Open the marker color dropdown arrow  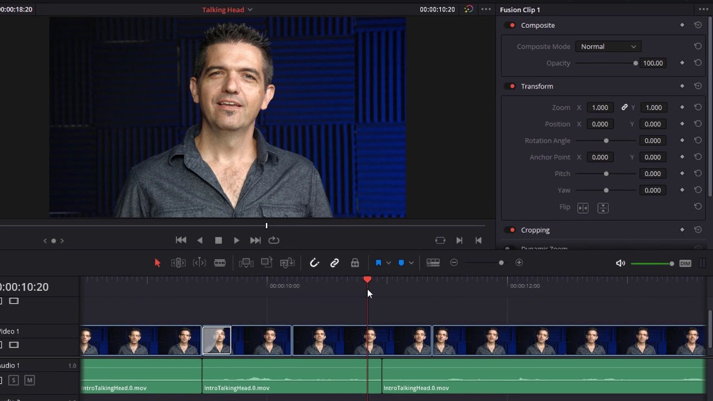(x=411, y=263)
